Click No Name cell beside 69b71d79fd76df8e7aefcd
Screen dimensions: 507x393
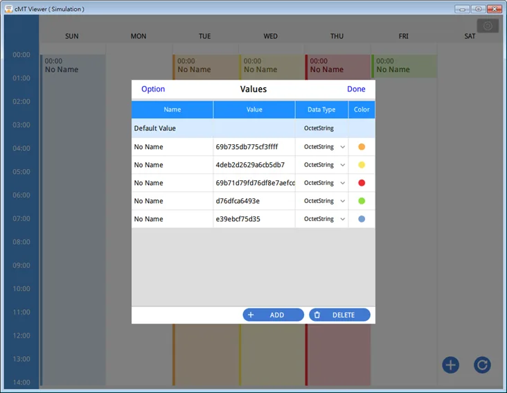(172, 183)
